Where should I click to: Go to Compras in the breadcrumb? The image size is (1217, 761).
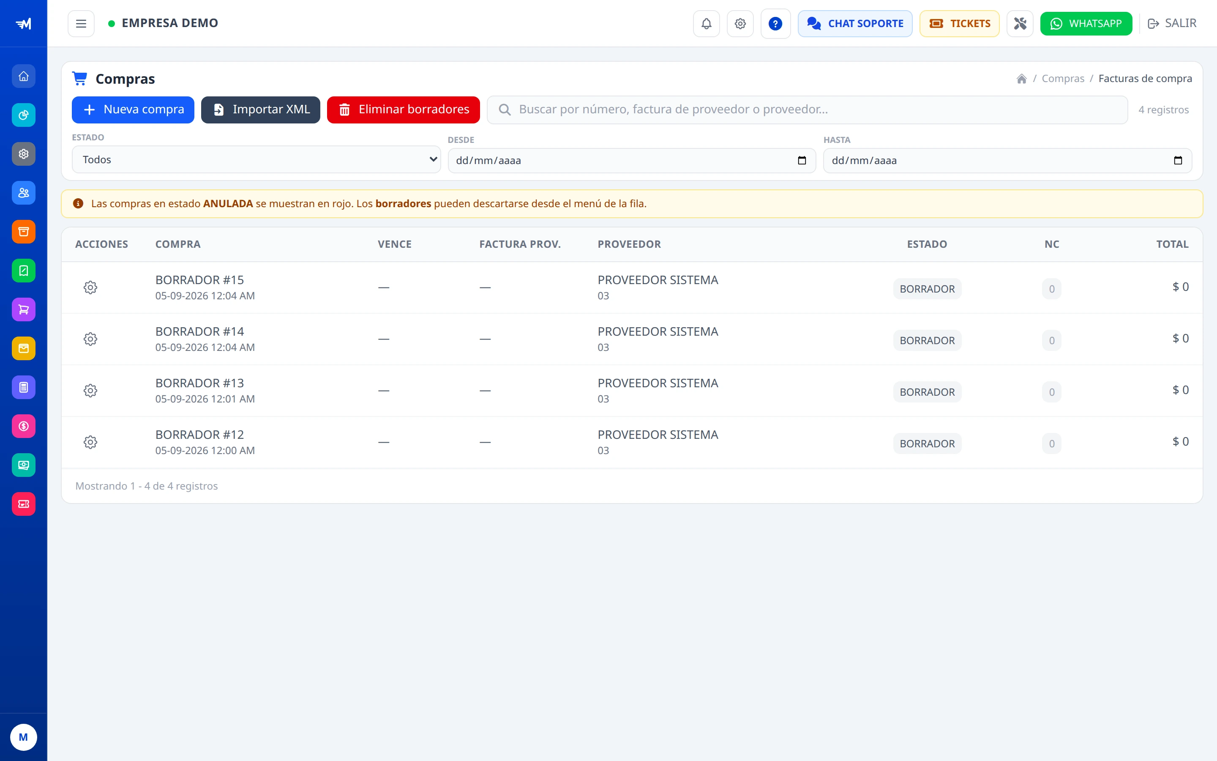click(x=1063, y=79)
